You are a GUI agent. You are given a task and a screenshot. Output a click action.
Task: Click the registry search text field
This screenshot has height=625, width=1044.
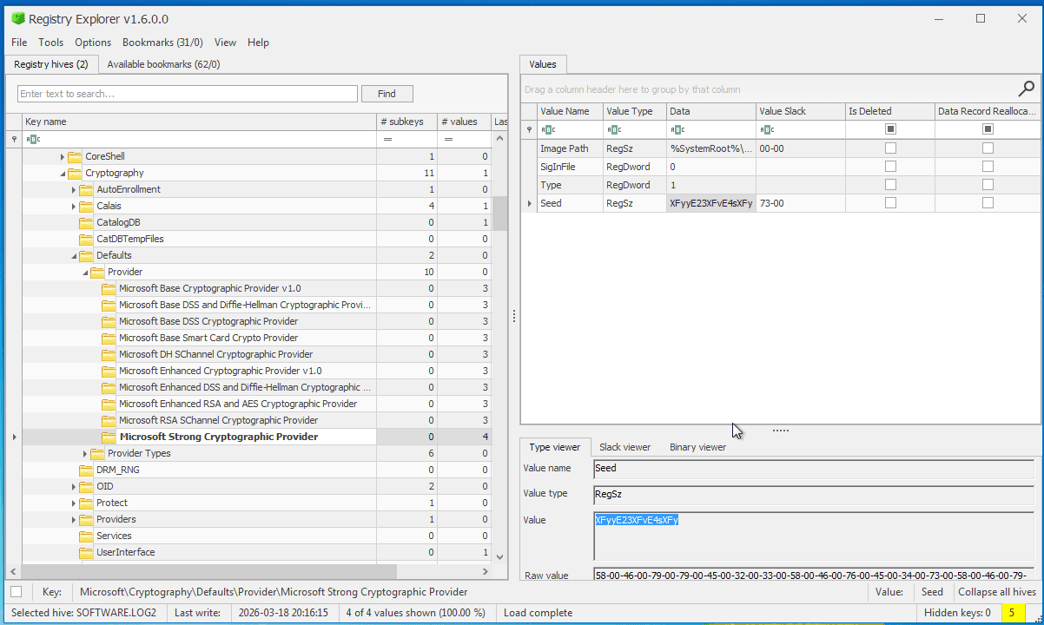(x=187, y=94)
